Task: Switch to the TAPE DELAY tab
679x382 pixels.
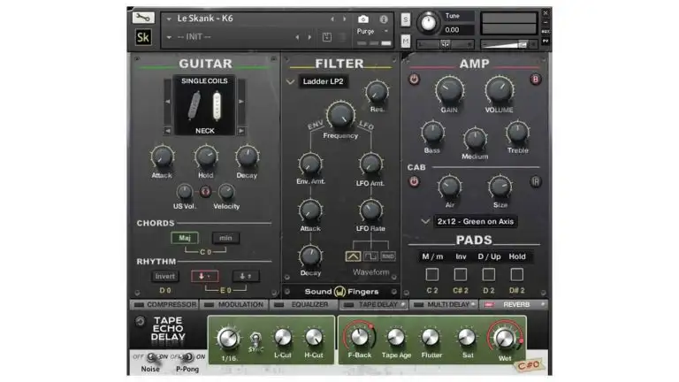Action: [373, 305]
